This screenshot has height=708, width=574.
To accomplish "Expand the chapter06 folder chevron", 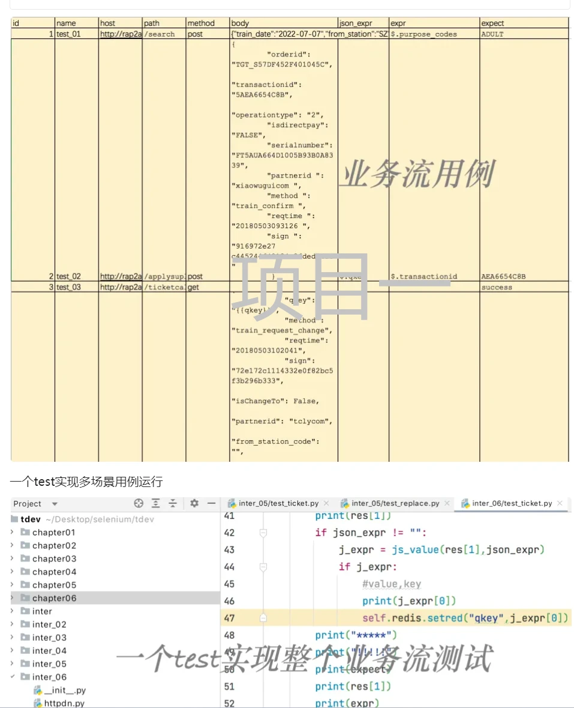I will [x=12, y=598].
